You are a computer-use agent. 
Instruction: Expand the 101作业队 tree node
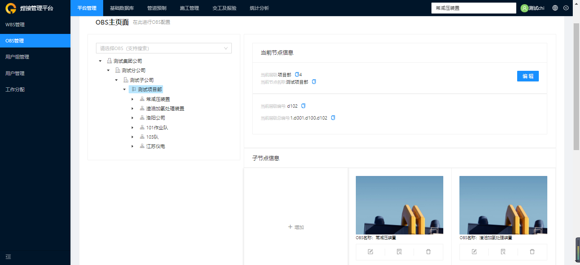point(132,128)
